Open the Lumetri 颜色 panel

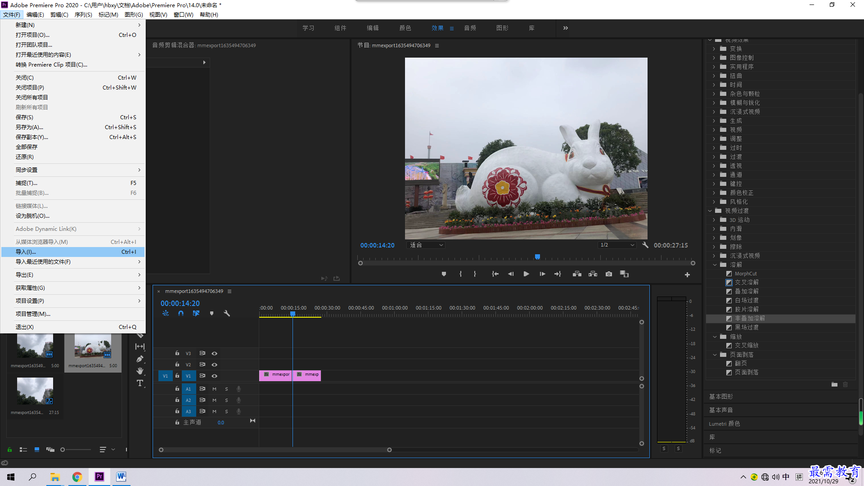724,423
